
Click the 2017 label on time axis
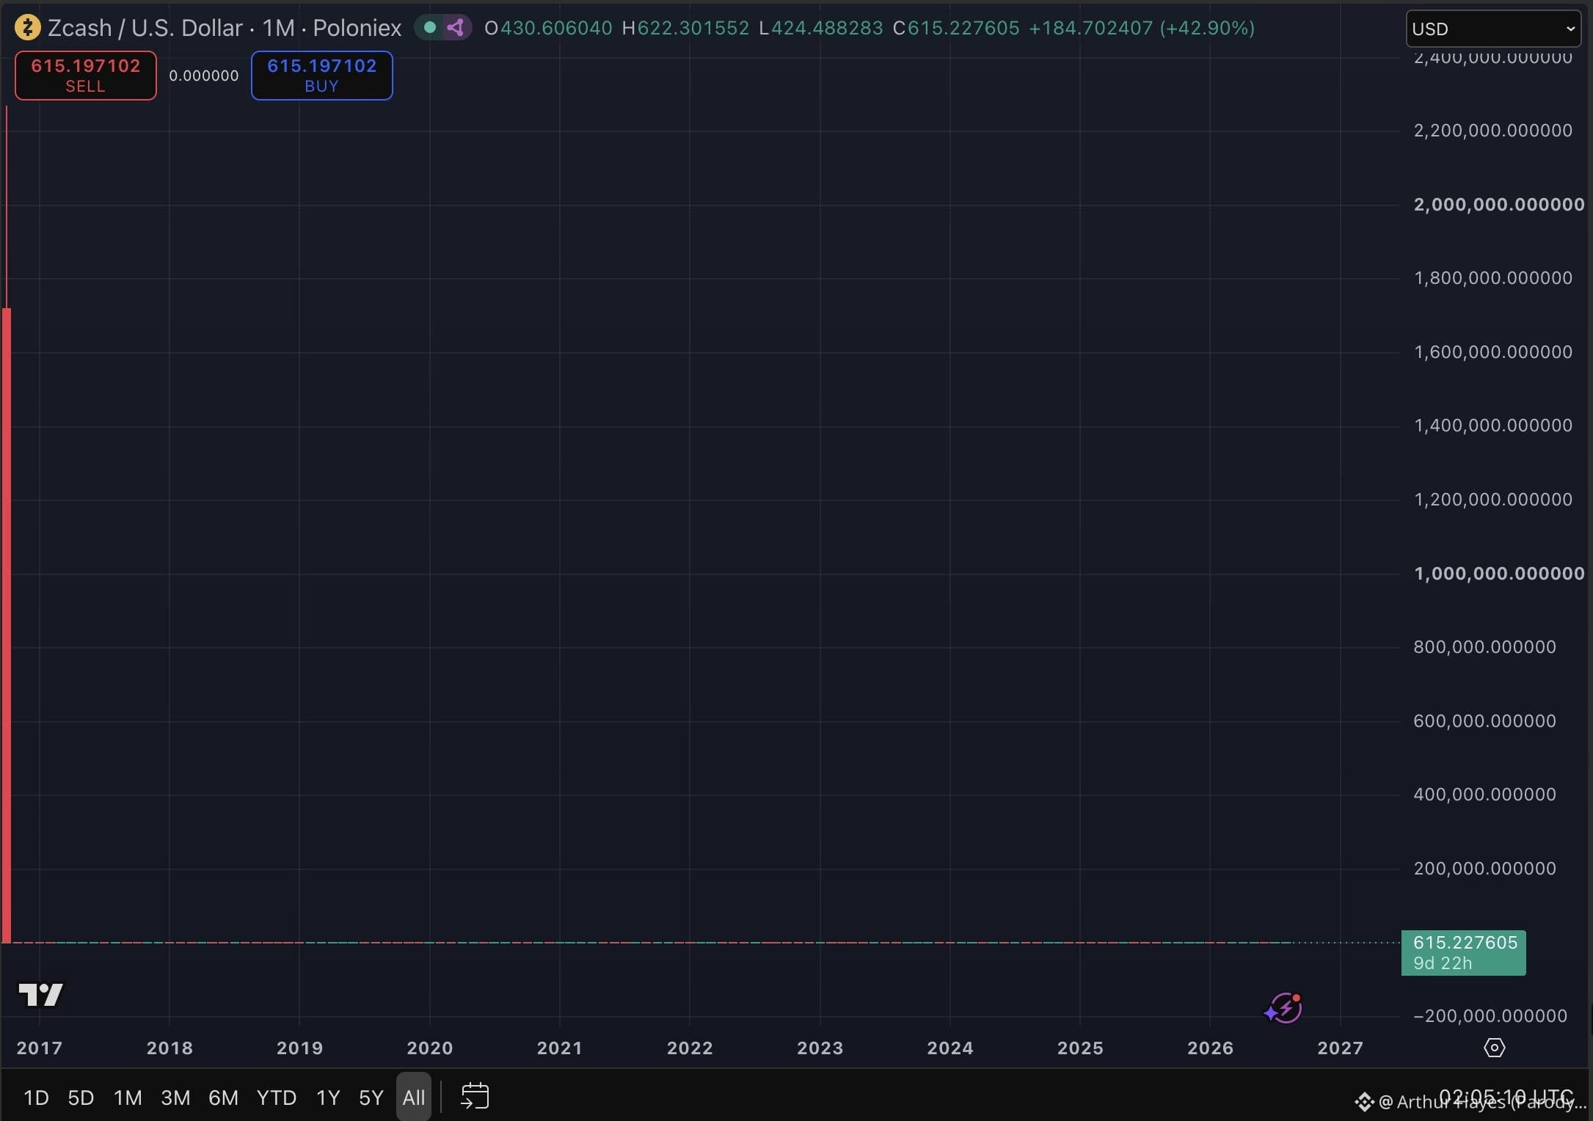(x=40, y=1048)
